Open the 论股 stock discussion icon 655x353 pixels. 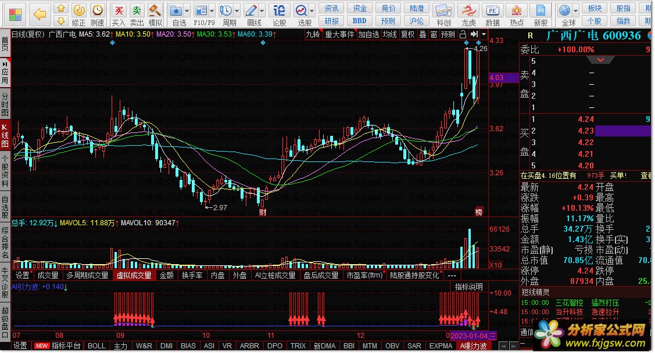click(279, 10)
